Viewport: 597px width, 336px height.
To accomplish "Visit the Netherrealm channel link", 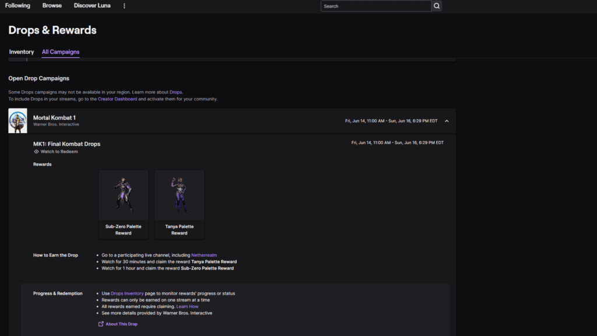I will click(x=205, y=254).
